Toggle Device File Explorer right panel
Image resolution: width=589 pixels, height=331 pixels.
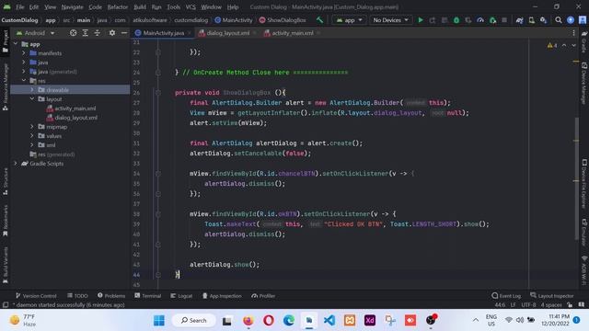[584, 184]
